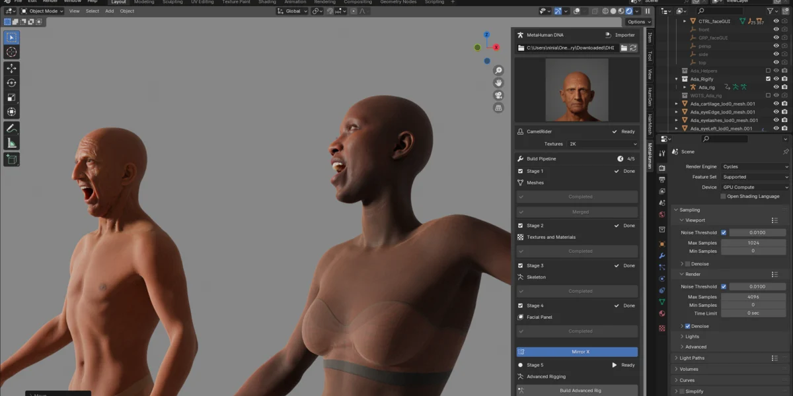Click the viewport Max Samples 1024 field
The image size is (793, 396).
753,243
